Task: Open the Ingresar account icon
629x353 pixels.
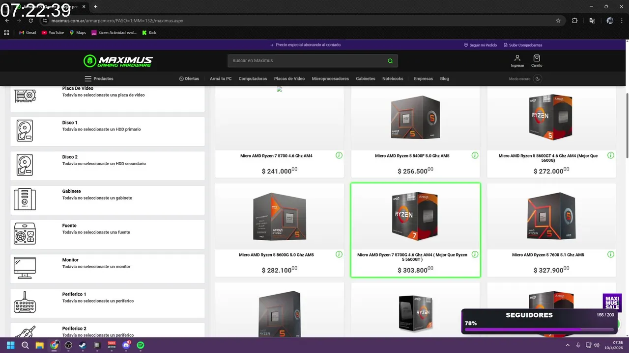Action: click(x=517, y=61)
